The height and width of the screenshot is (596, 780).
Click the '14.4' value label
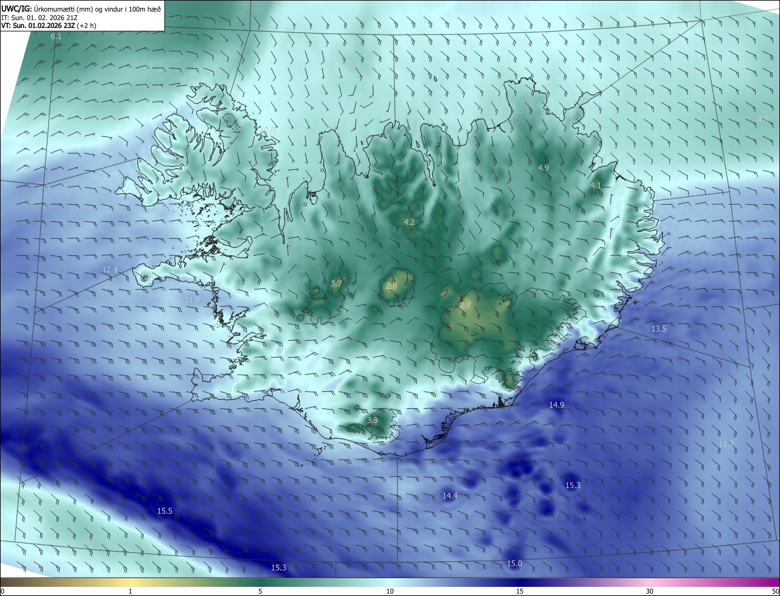coord(450,496)
